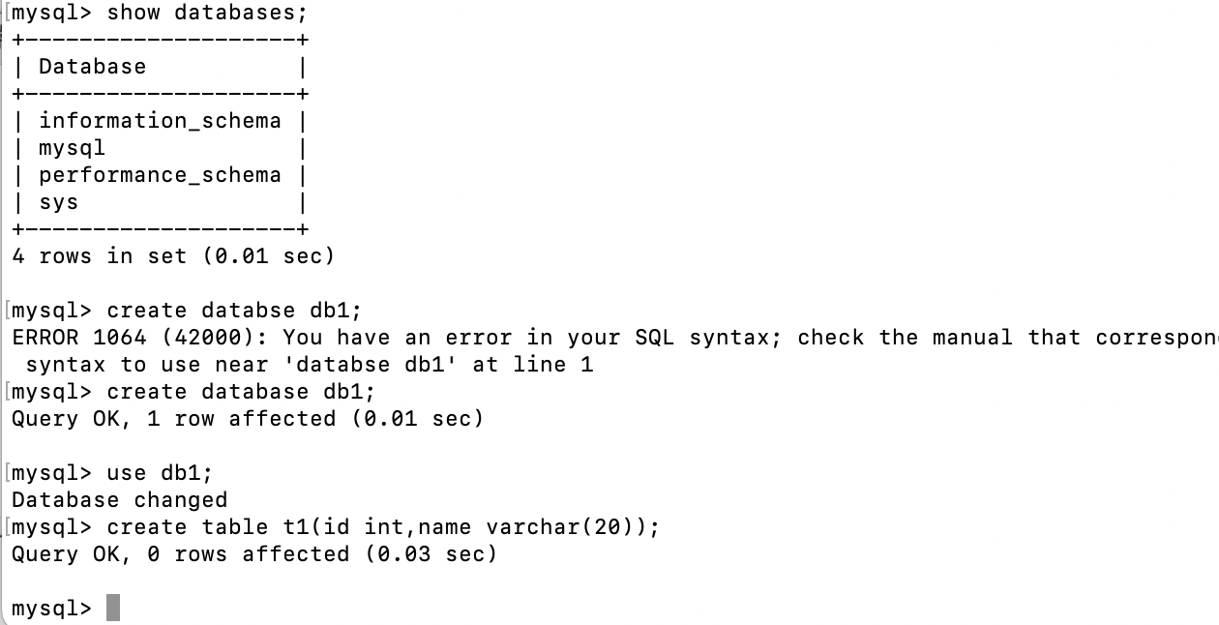Click the 'create table t1(id int,name varchar(20));' command

382,527
